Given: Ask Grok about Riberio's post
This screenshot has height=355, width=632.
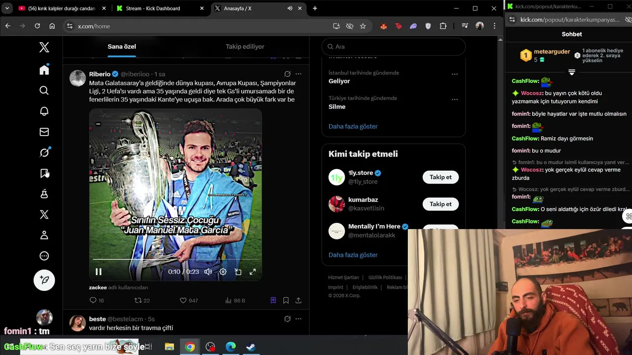Looking at the screenshot, I should (x=287, y=74).
